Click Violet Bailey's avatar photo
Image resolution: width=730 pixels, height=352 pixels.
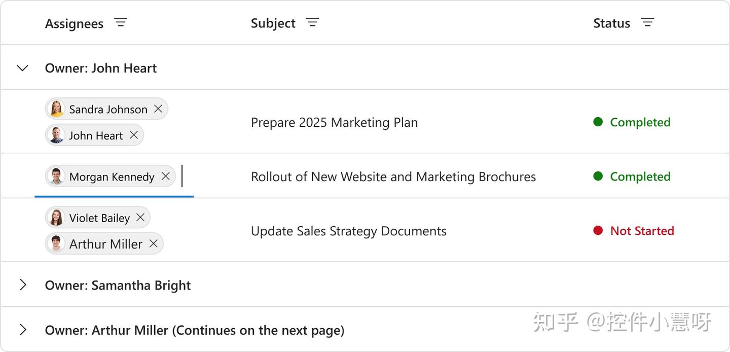[56, 218]
